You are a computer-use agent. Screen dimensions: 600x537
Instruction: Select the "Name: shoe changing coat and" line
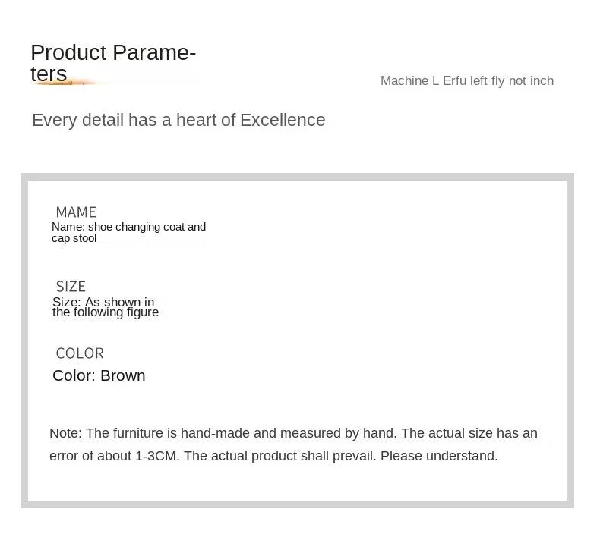click(x=128, y=227)
